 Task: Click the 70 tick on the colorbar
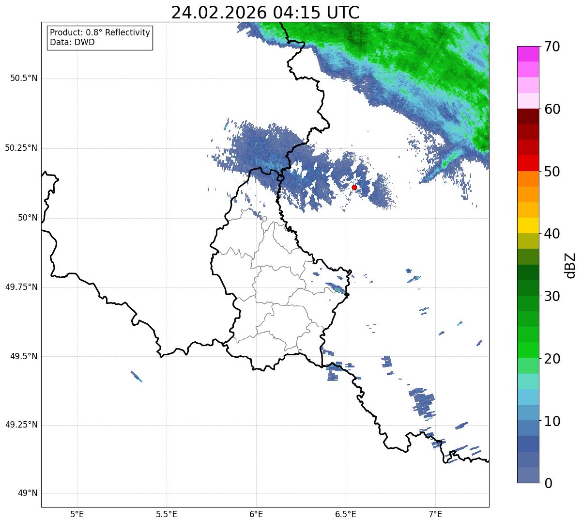point(552,47)
